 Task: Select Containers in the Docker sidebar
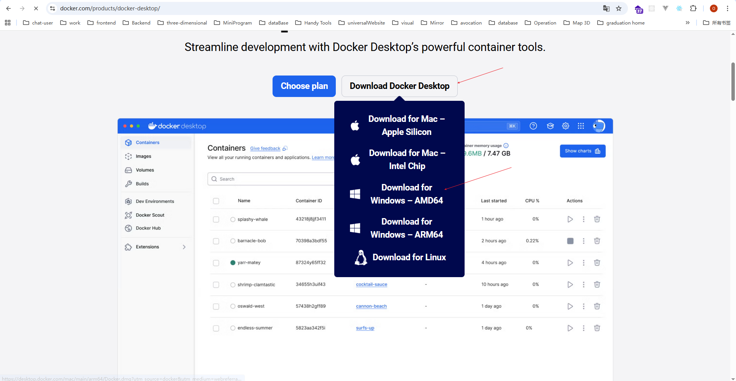(x=156, y=143)
